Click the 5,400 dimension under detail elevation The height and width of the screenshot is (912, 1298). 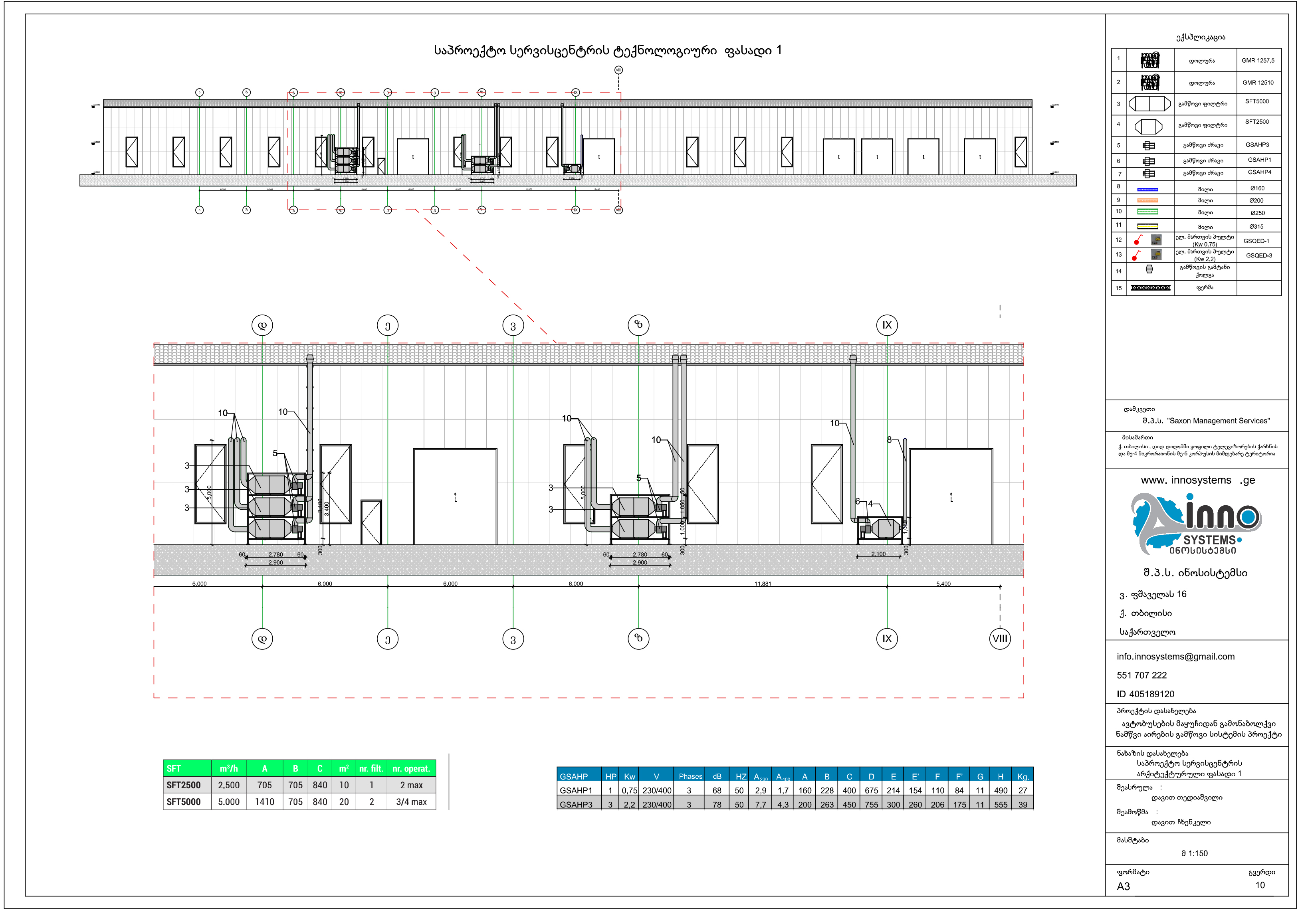click(943, 584)
